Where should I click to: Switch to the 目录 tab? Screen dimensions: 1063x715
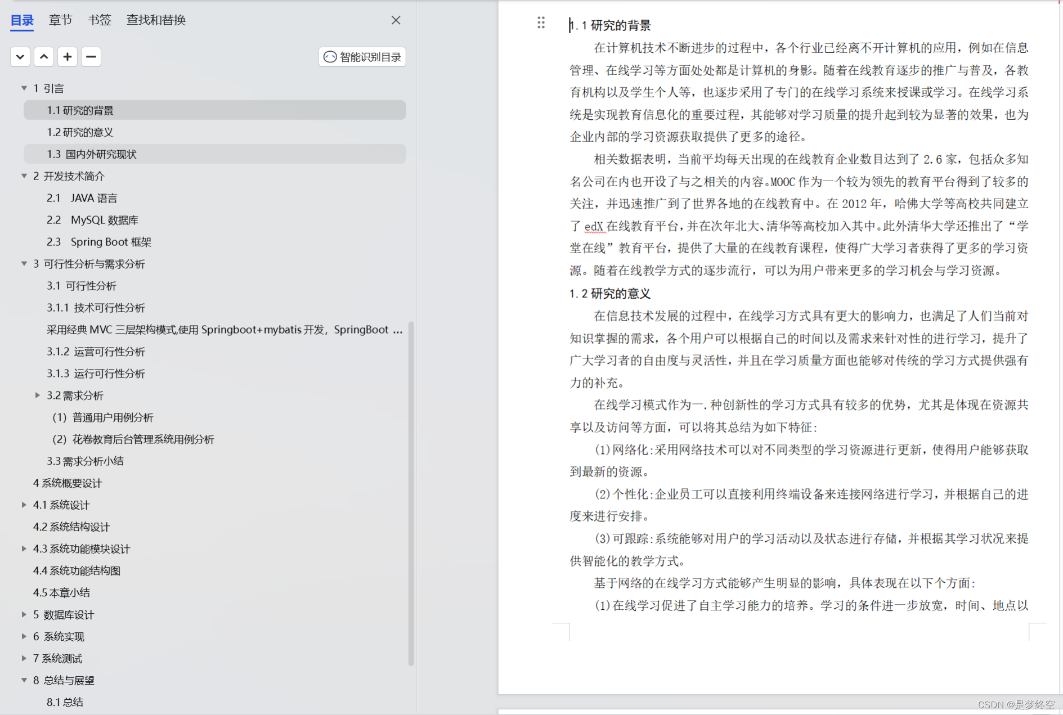23,20
